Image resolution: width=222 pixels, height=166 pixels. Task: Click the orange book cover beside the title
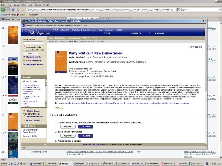(x=61, y=62)
